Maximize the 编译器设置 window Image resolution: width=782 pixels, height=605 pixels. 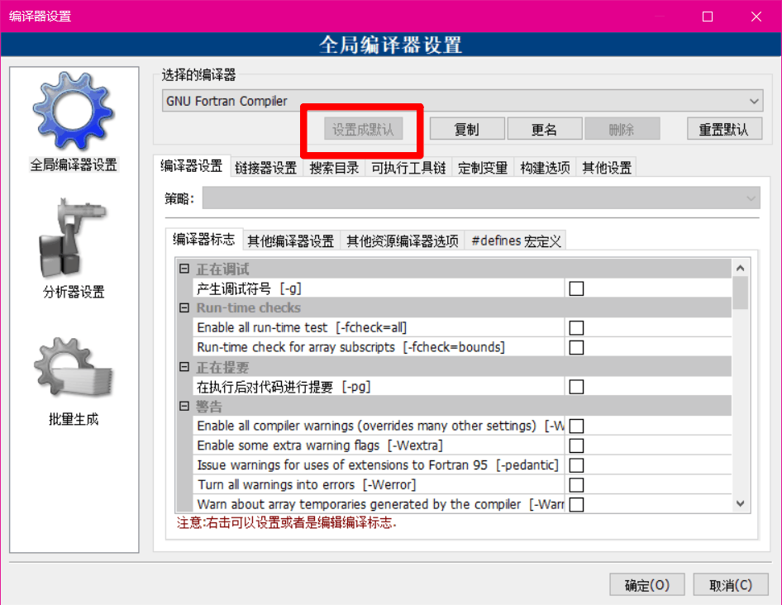click(708, 17)
